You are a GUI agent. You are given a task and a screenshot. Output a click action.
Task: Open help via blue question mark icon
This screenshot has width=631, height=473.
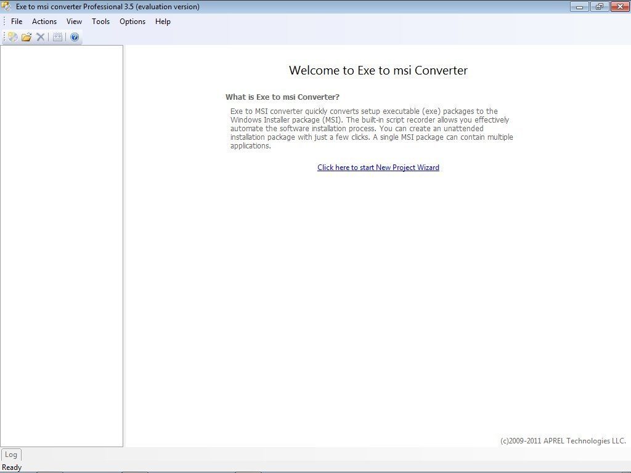tap(75, 37)
